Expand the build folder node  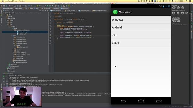tap(7, 21)
